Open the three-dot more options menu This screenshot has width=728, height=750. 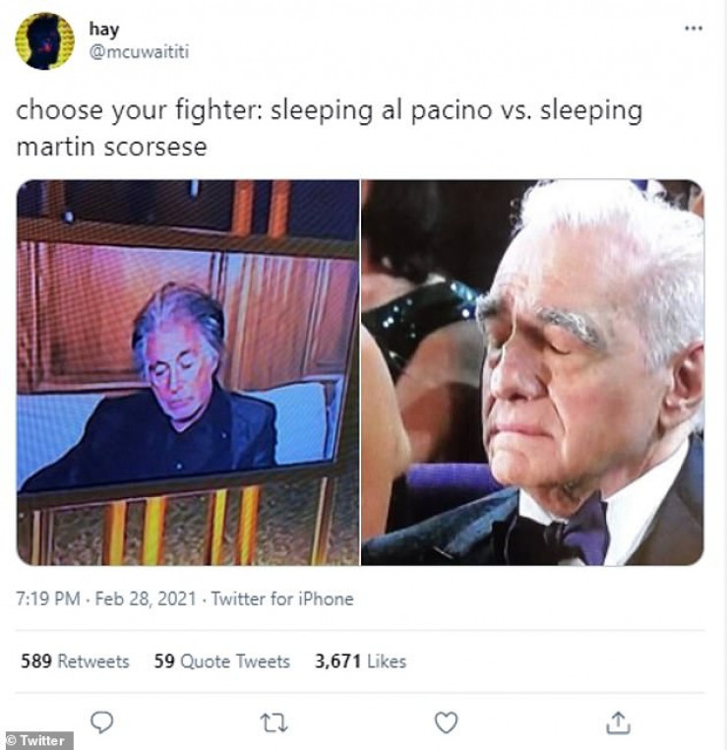[x=694, y=29]
